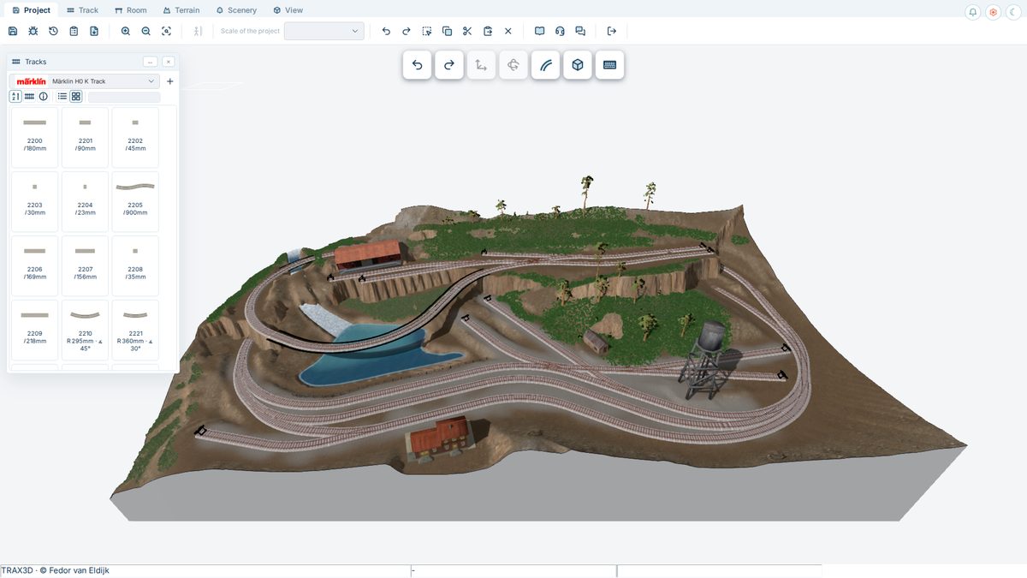Toggle the info circle button
This screenshot has height=578, width=1027.
(x=43, y=97)
